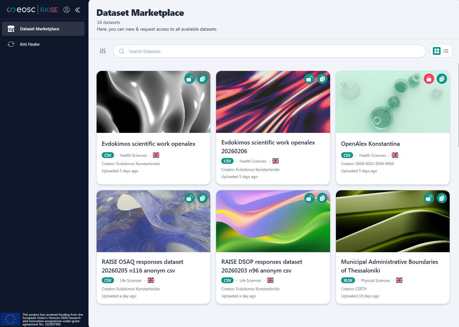Click the search magnifier icon
Screen dimensions: 459x327
121,51
